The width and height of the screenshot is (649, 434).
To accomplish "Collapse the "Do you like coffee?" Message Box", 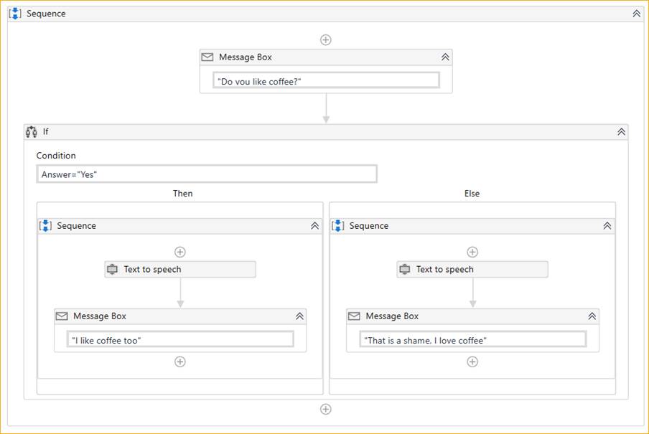I will tap(445, 57).
